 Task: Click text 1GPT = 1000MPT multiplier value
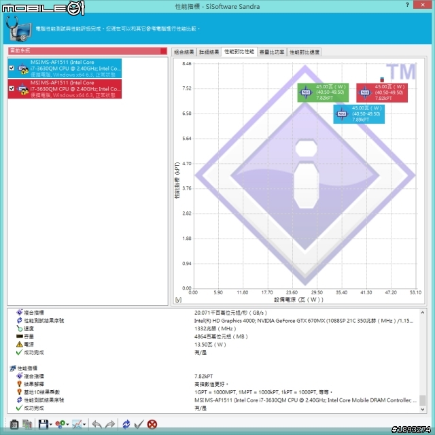pyautogui.click(x=263, y=392)
